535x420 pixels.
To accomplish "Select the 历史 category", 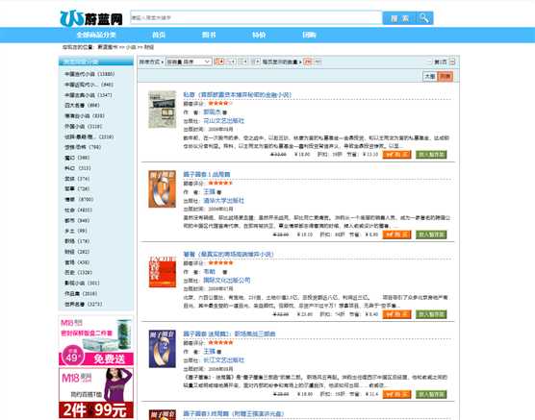I will tap(79, 273).
